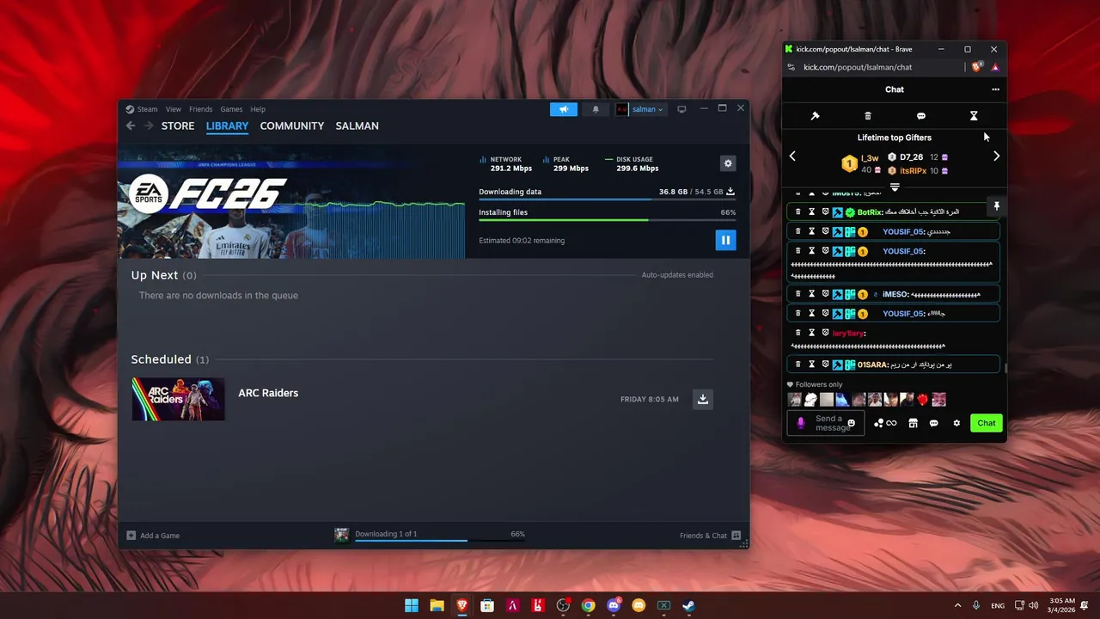Click the Brave address bar URL

tap(858, 67)
